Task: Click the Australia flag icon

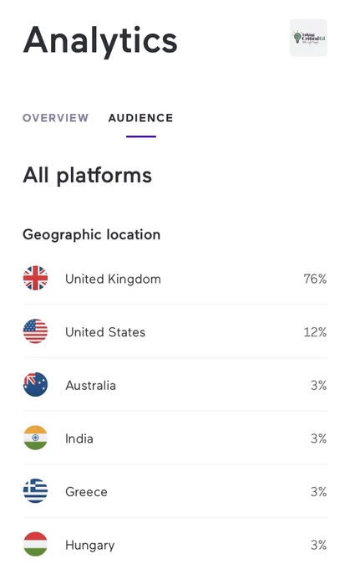Action: pos(36,385)
